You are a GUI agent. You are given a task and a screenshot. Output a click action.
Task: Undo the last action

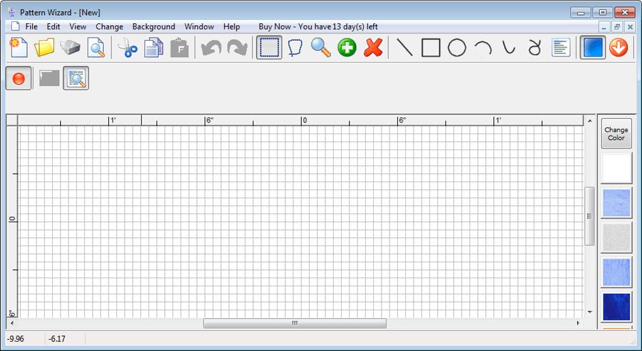(211, 47)
